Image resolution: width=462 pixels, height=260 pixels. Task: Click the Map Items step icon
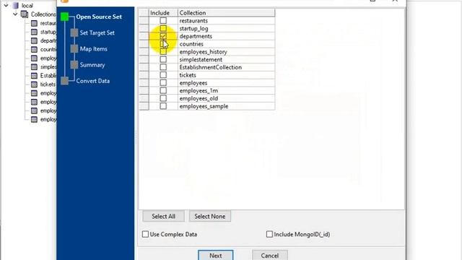point(74,49)
